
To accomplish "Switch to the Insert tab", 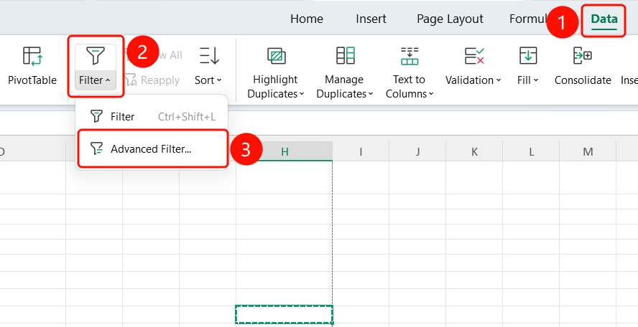I will 371,19.
